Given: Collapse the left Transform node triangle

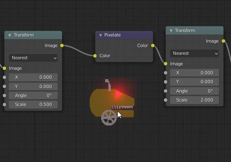Looking at the screenshot, I should 10,35.
